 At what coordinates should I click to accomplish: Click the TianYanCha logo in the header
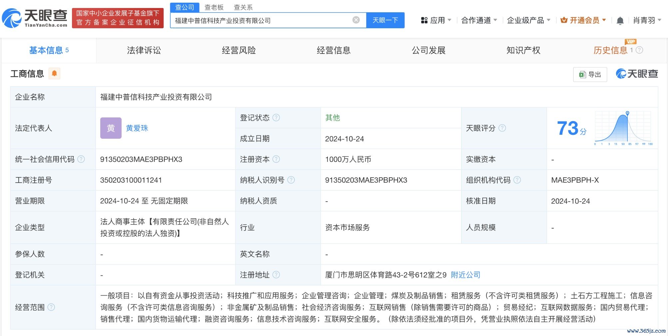point(35,18)
